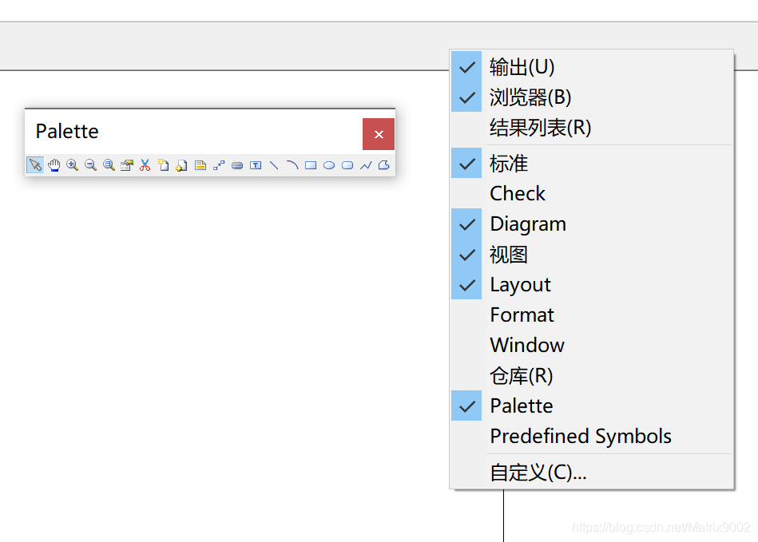758x542 pixels.
Task: Click the Open Diagram zoom-page tool
Action: tap(109, 165)
